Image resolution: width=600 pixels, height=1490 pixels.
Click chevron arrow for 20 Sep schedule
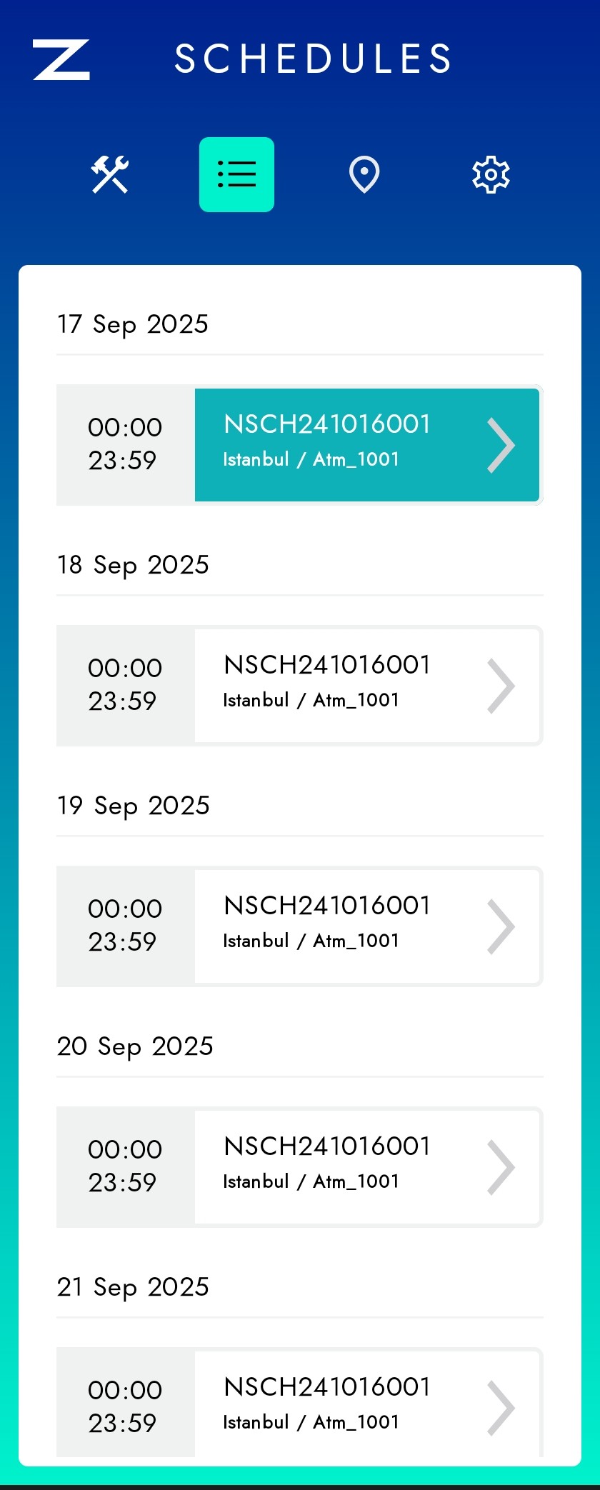501,1168
